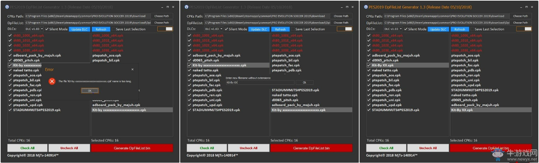The image size is (539, 163).
Task: Click Generate DpFileList bin in error-dialog window
Action: (132, 148)
